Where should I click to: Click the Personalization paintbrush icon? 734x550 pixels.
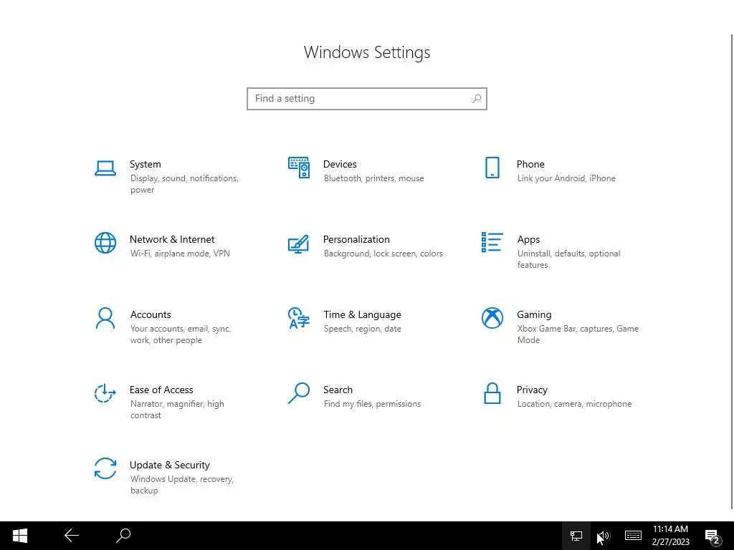tap(299, 243)
